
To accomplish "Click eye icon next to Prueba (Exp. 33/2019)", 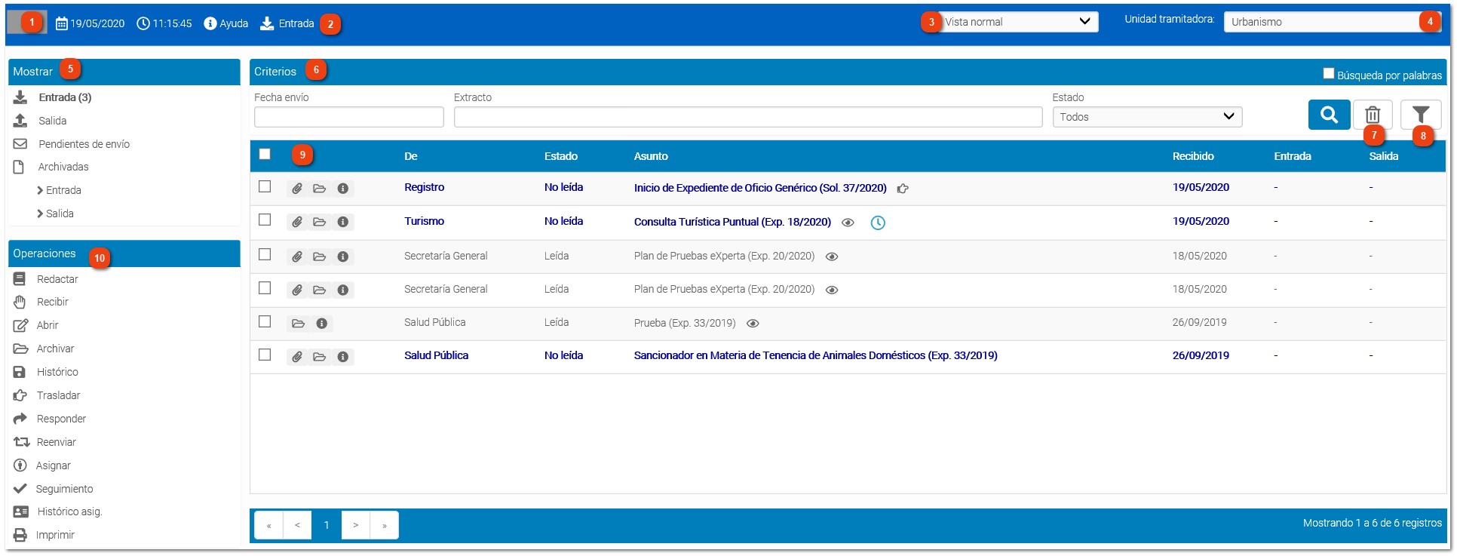I will [753, 324].
